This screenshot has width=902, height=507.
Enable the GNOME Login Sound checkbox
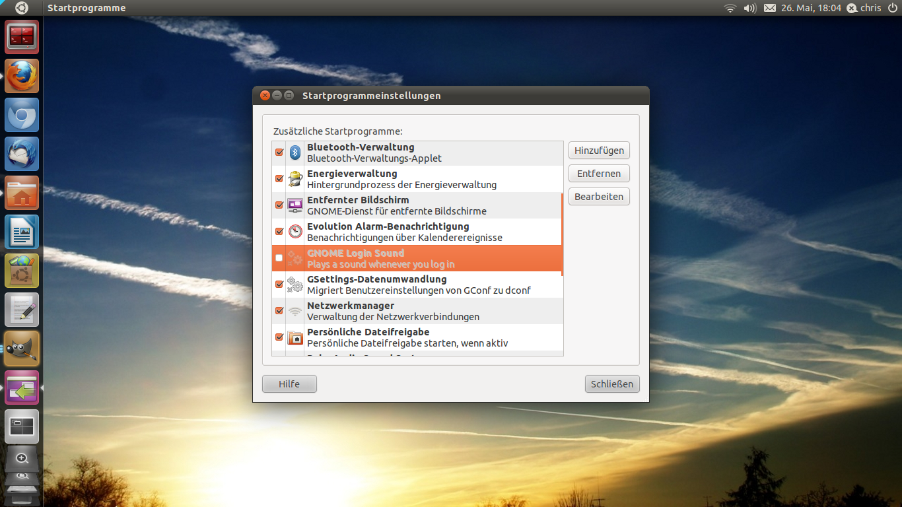pyautogui.click(x=279, y=257)
